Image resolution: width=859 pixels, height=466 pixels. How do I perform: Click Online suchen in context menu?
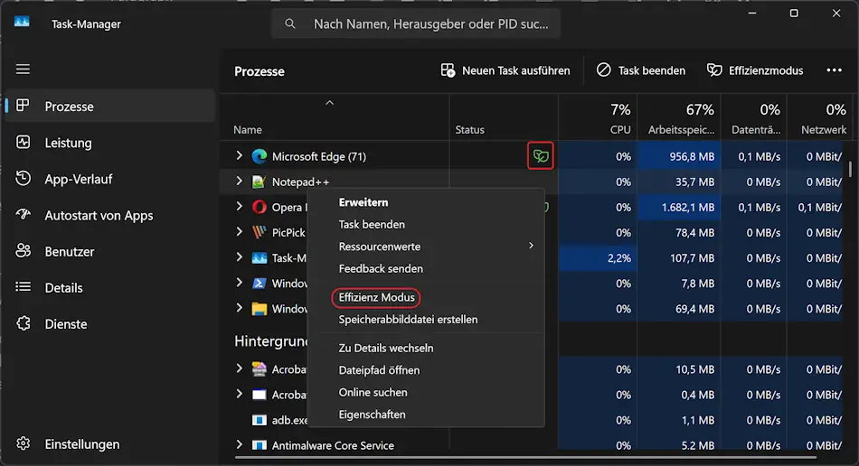[x=373, y=392]
